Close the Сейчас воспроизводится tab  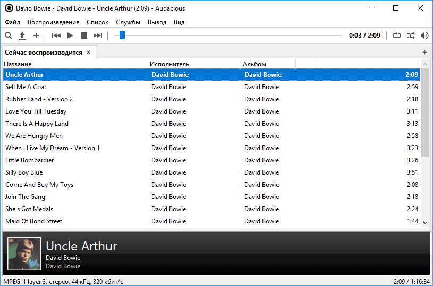(x=88, y=53)
